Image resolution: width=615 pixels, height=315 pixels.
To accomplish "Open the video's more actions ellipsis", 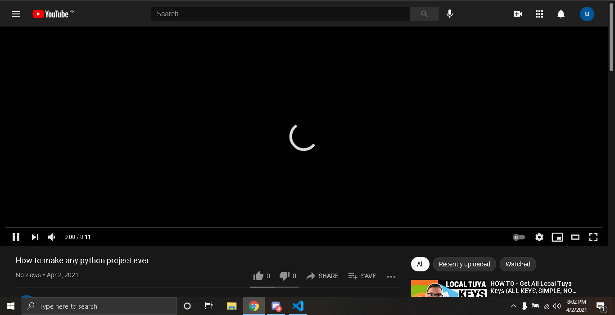I will pyautogui.click(x=391, y=276).
